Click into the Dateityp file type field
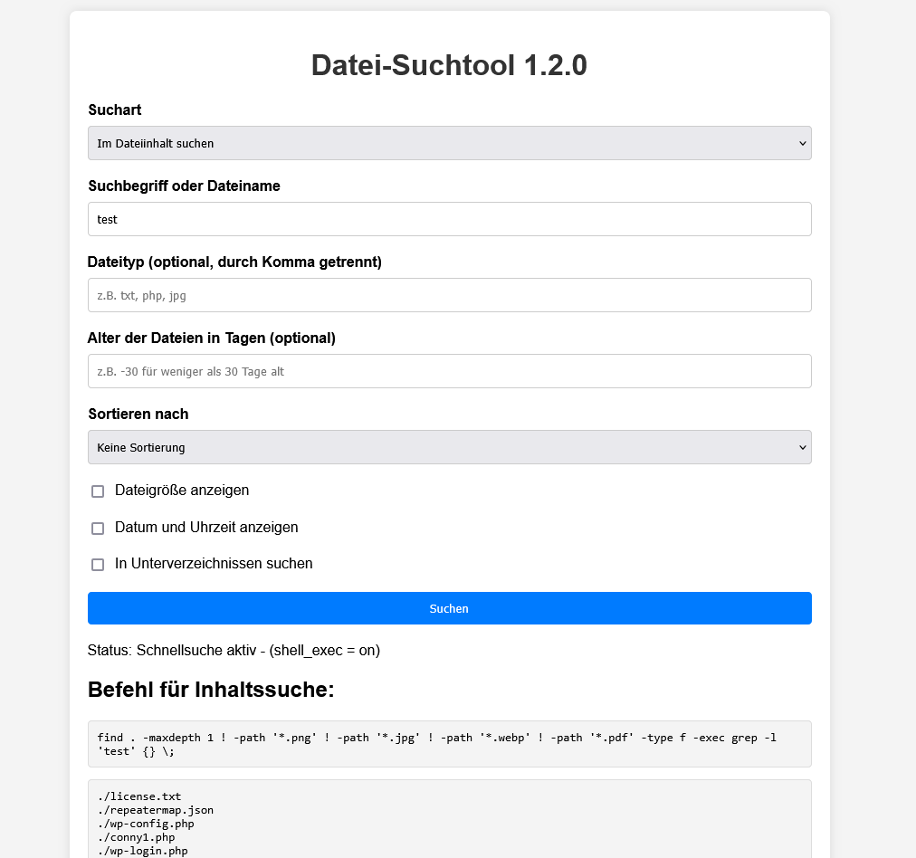The height and width of the screenshot is (858, 916). tap(449, 295)
